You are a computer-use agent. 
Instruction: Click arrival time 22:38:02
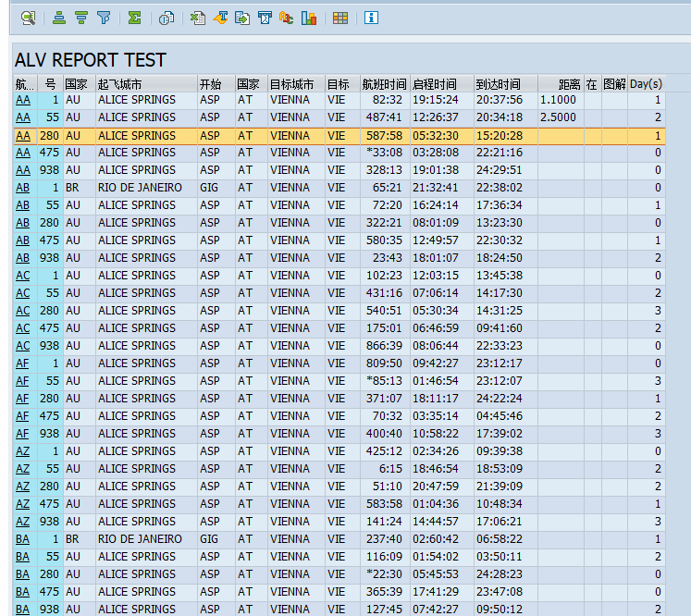point(500,188)
